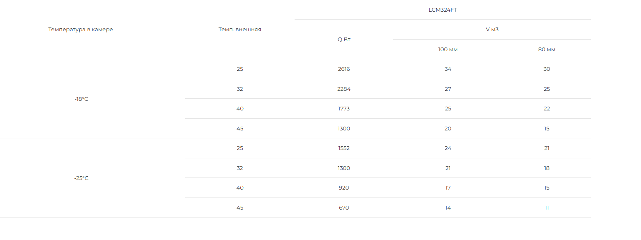This screenshot has width=641, height=240.
Task: Click the 670 value in last row
Action: [344, 208]
